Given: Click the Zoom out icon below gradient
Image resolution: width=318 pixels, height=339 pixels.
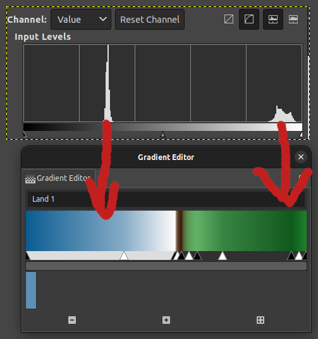Looking at the screenshot, I should pos(72,320).
